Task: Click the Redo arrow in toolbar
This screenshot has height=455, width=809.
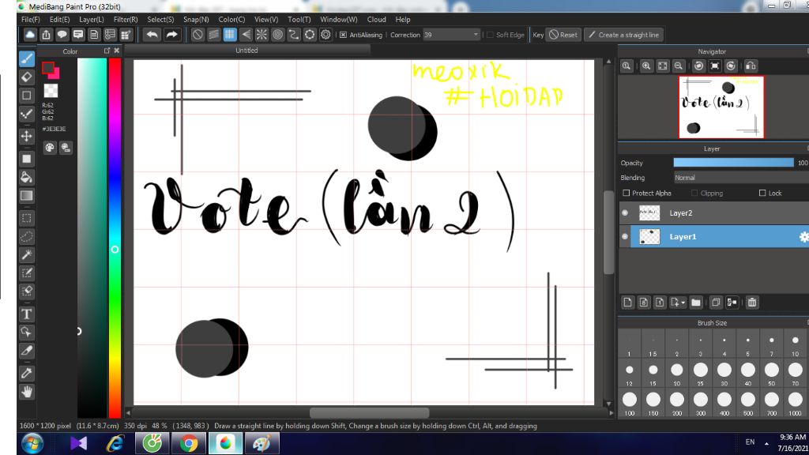Action: coord(171,35)
